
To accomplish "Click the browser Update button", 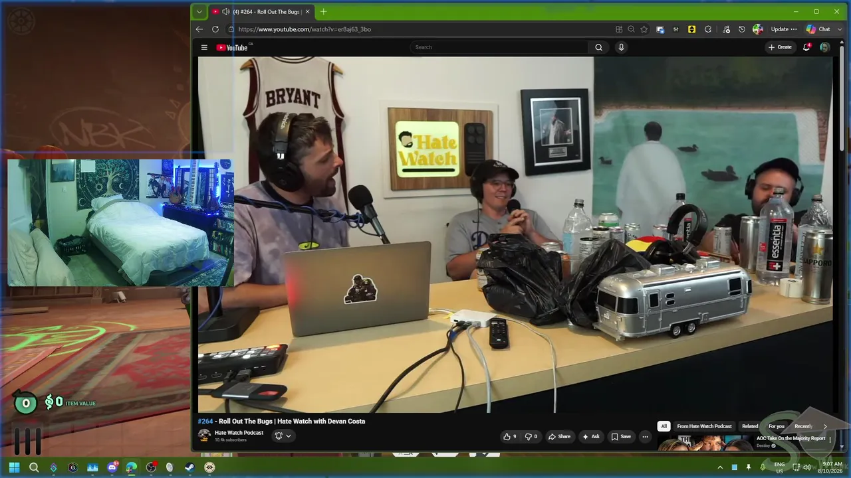I will pos(784,29).
